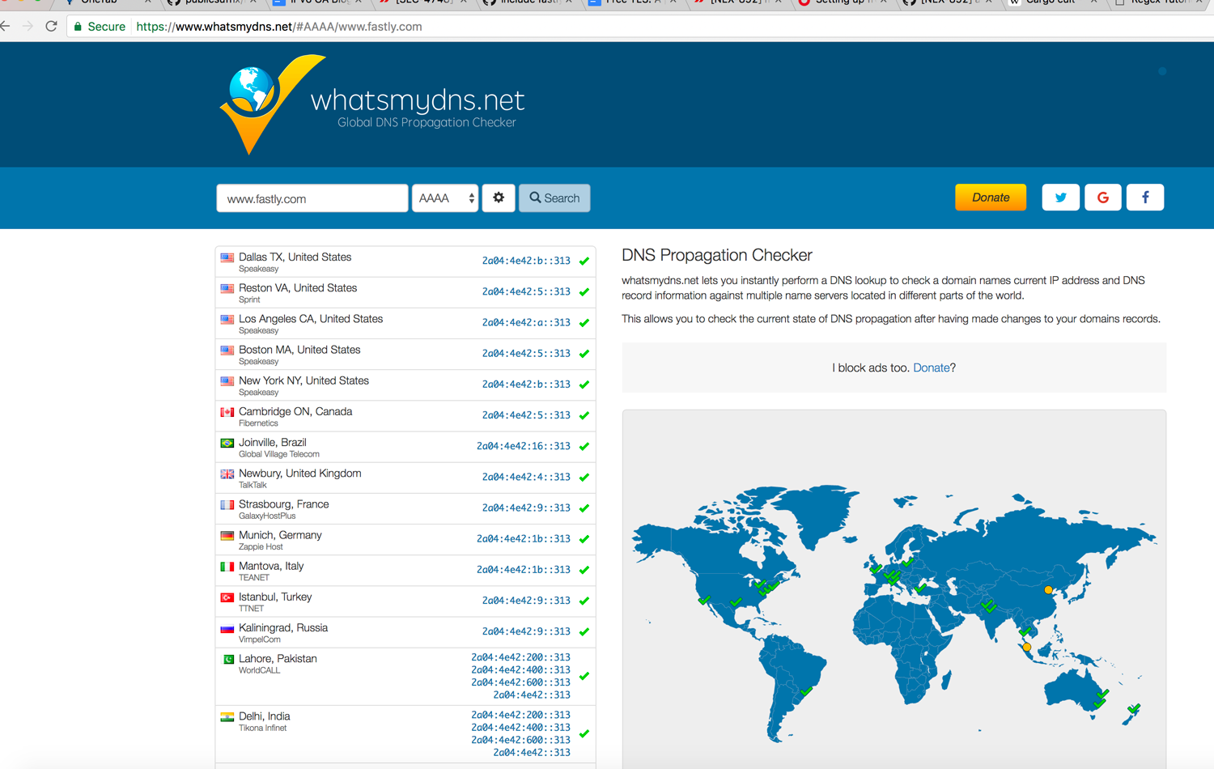Click the map checkmark over Los Angeles

click(704, 600)
